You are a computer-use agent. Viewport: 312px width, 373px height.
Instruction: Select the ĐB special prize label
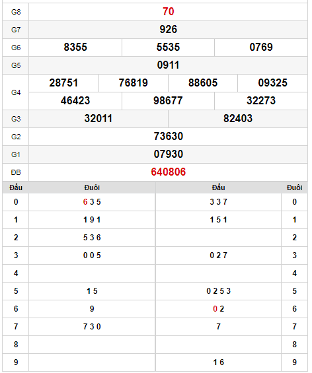tap(16, 172)
